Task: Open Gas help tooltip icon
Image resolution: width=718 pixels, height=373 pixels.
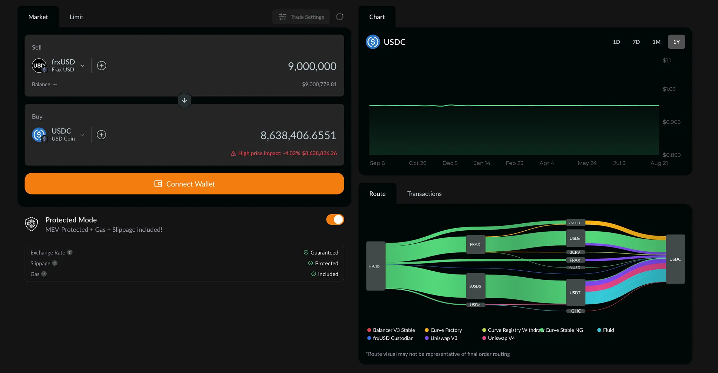Action: tap(44, 274)
